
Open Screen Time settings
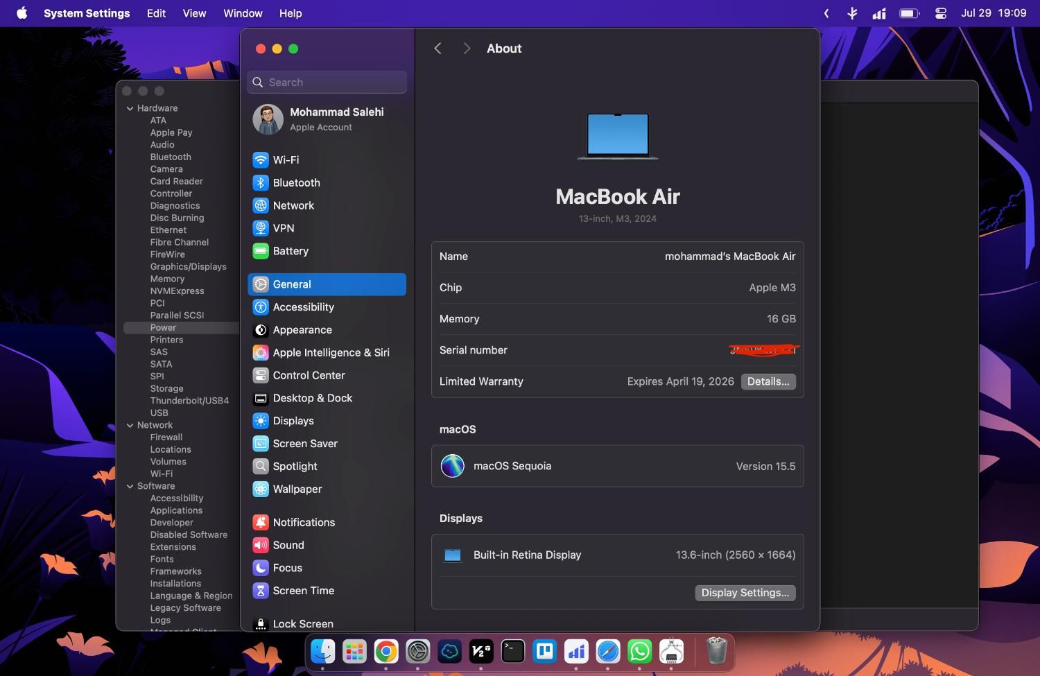click(327, 591)
